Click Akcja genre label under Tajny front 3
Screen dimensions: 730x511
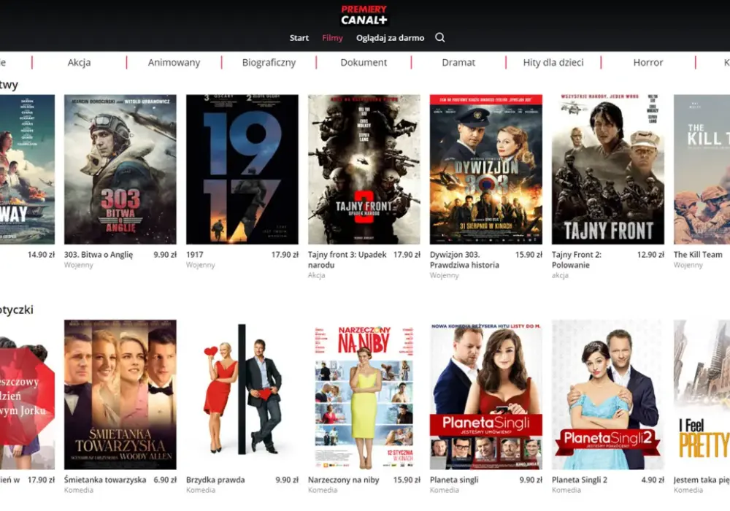317,275
